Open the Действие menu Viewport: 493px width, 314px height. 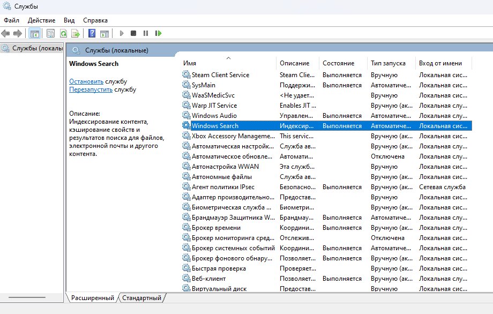(41, 20)
